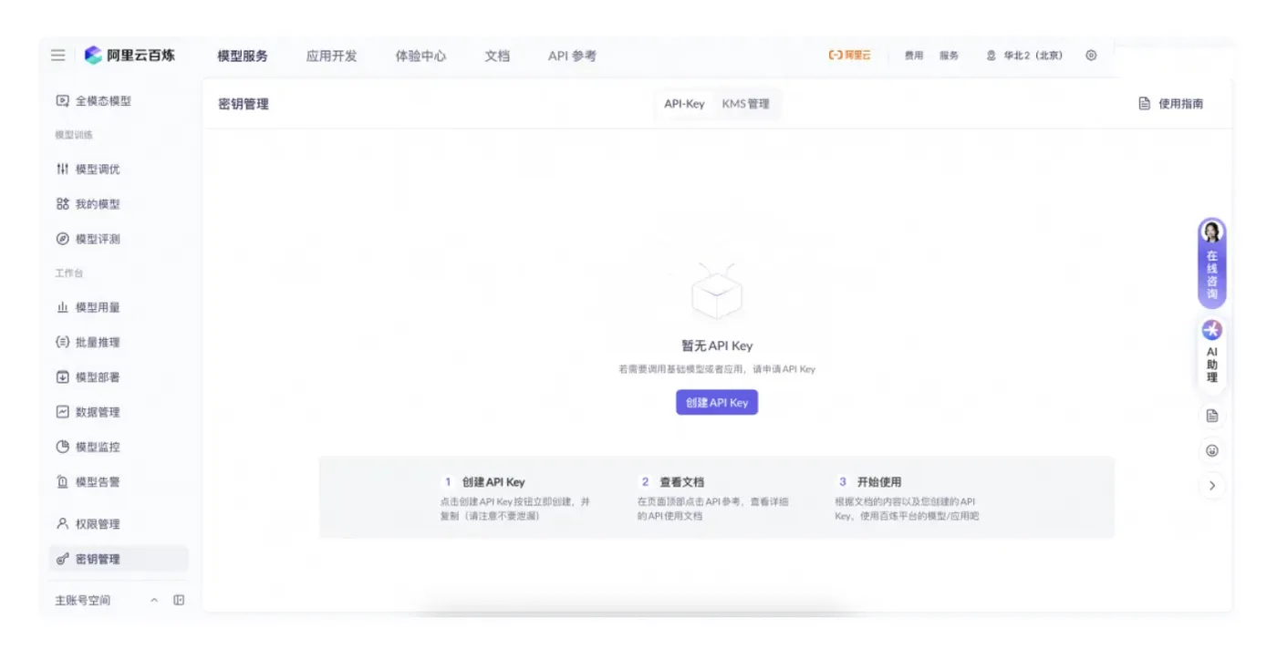
Task: Click the model deployment download icon
Action: click(62, 377)
